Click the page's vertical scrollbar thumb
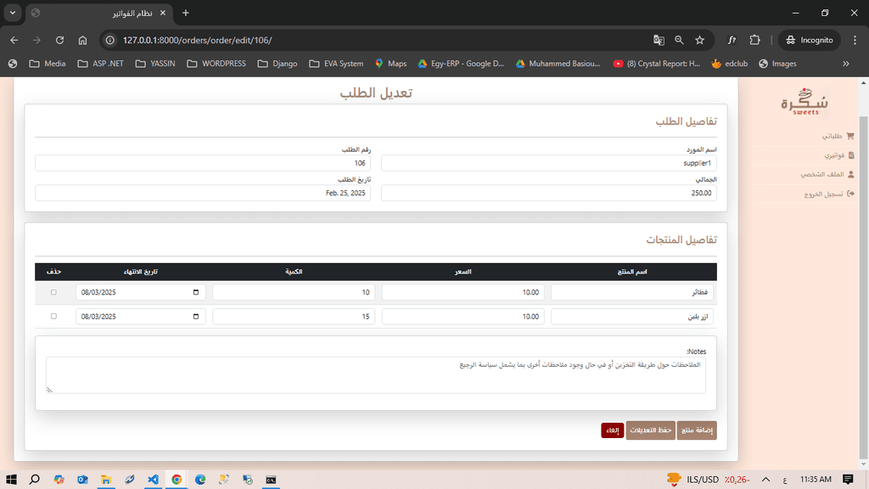Viewport: 869px width, 489px height. 863,289
